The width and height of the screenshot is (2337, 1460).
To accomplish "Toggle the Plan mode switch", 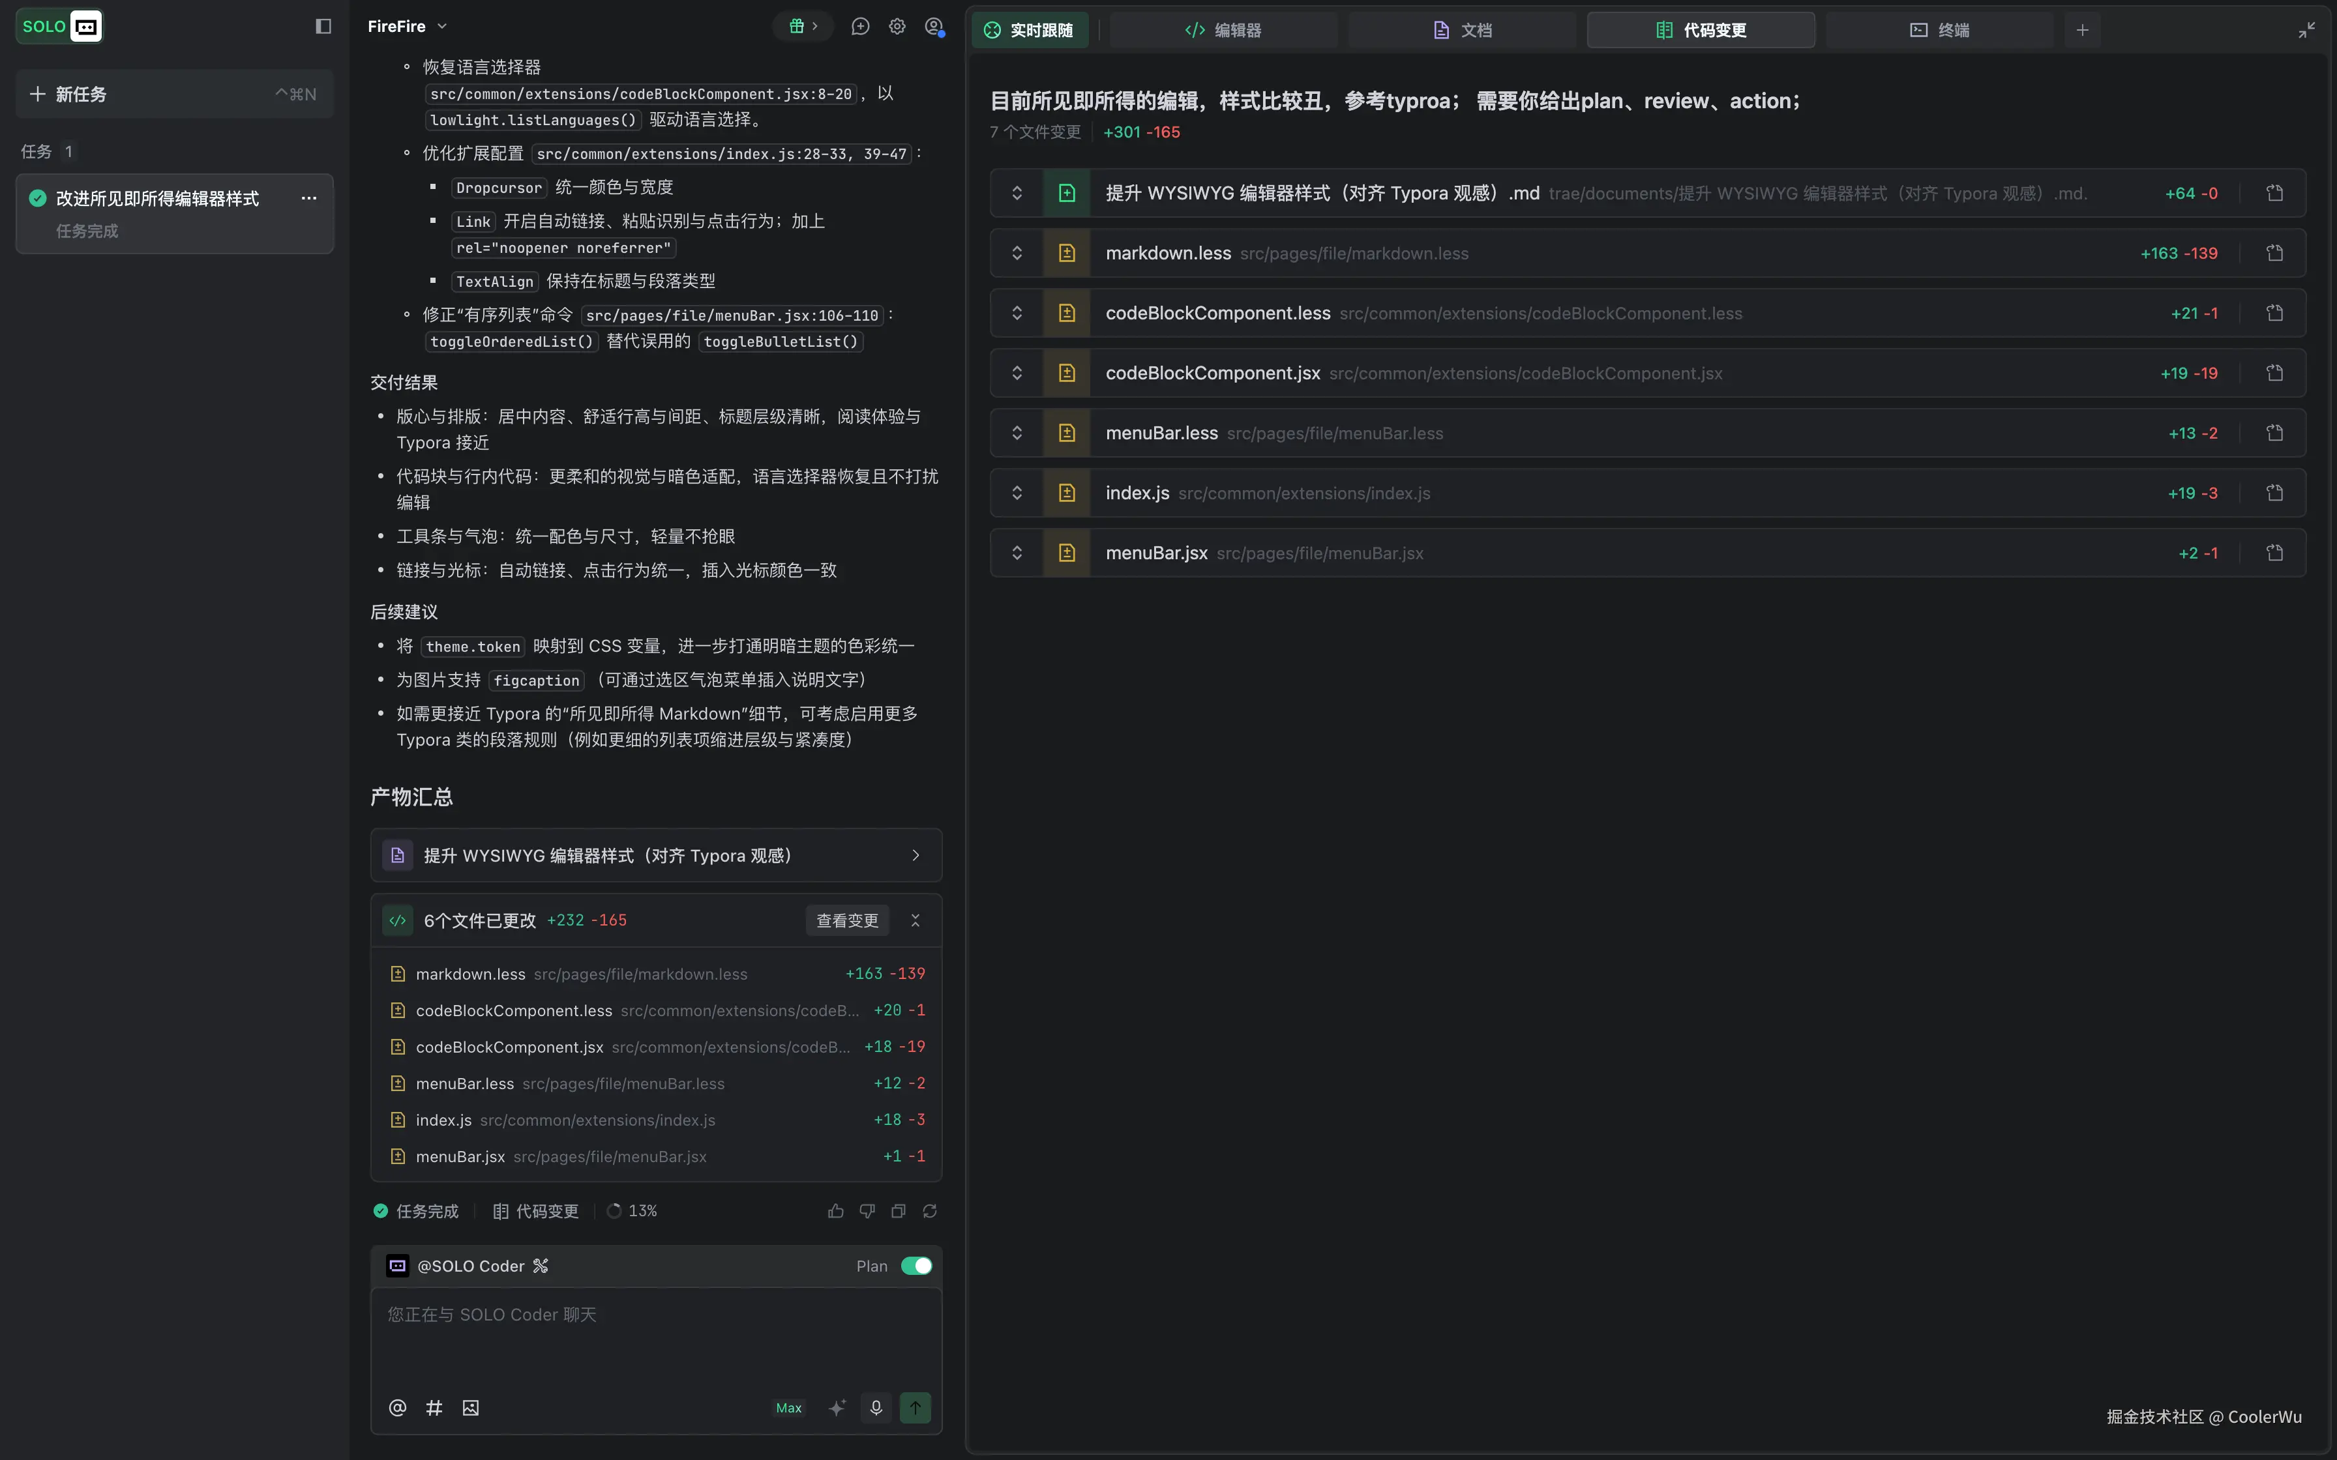I will tap(915, 1266).
